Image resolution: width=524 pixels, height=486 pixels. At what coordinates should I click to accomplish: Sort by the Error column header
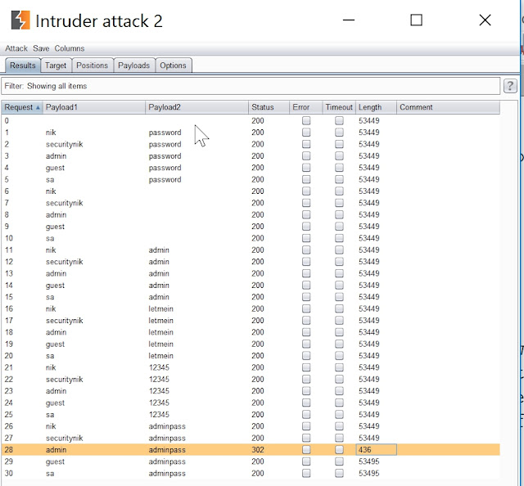[x=305, y=107]
